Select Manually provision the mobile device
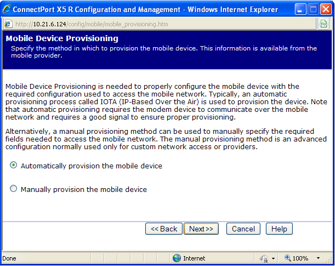The height and width of the screenshot is (266, 335). point(14,189)
